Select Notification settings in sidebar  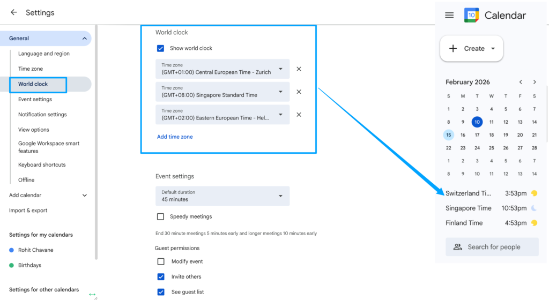(42, 115)
